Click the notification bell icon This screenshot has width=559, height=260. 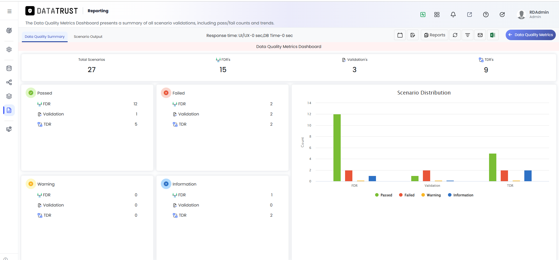(453, 15)
